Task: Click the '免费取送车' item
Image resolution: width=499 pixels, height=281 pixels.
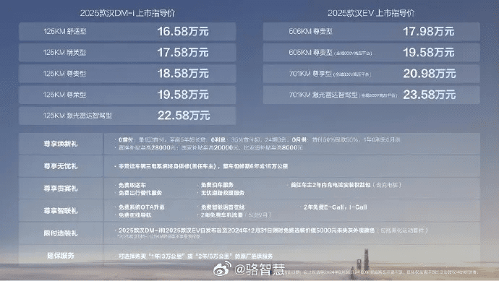Action: pos(132,185)
